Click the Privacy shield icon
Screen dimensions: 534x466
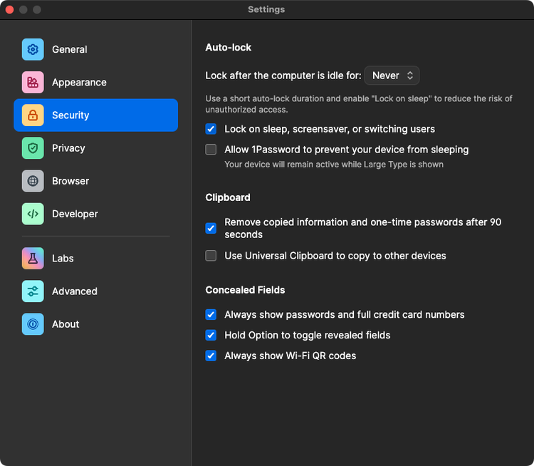pos(33,148)
